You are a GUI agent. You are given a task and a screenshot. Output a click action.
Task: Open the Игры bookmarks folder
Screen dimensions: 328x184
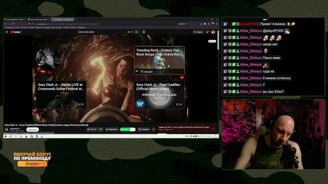[31, 27]
